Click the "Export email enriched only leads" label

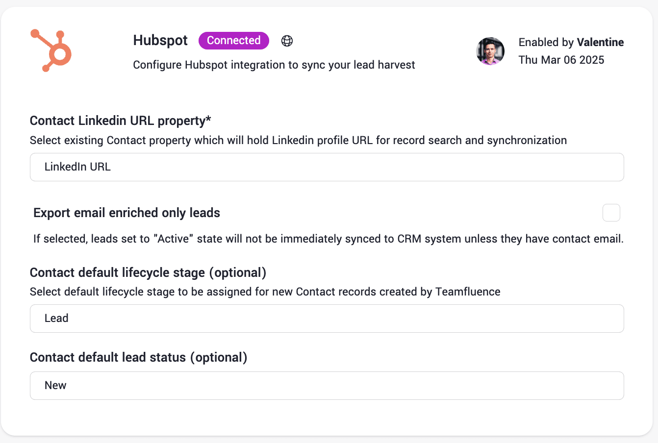[x=127, y=213]
